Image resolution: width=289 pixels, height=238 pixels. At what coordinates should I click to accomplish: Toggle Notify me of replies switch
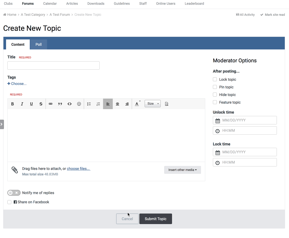[x=14, y=193]
